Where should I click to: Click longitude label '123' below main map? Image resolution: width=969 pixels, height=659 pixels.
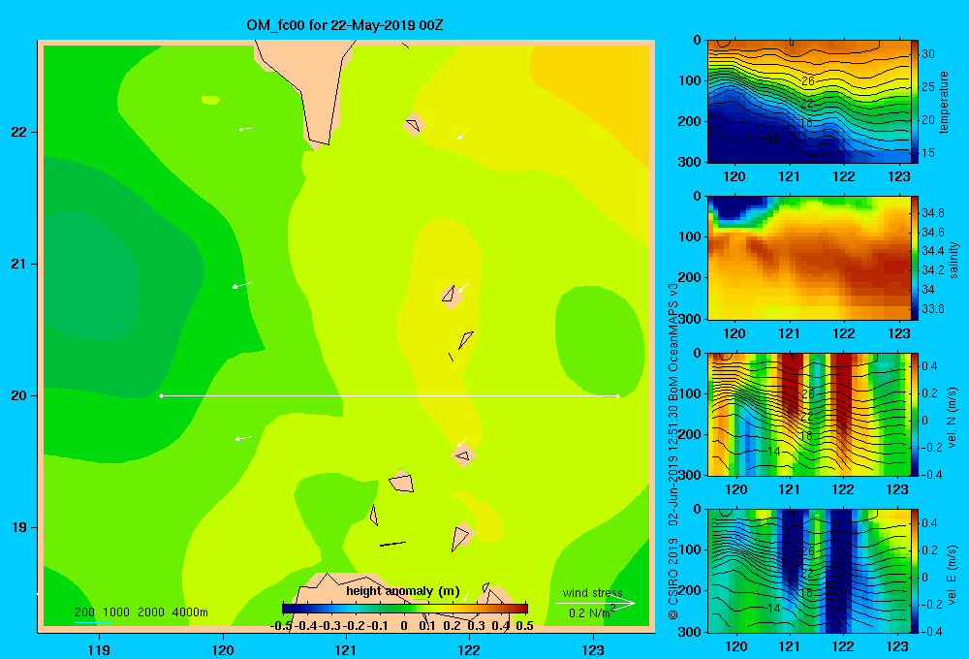coord(593,649)
